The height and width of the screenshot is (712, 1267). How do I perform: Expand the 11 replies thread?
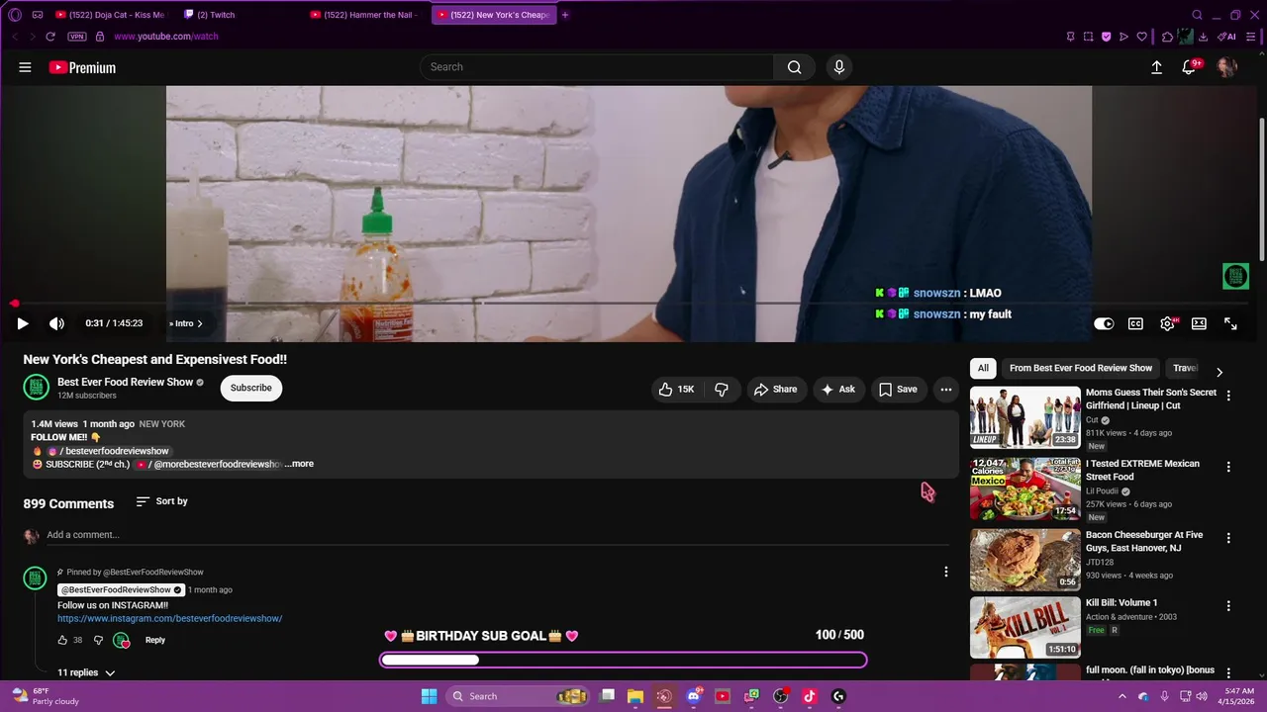pos(86,672)
